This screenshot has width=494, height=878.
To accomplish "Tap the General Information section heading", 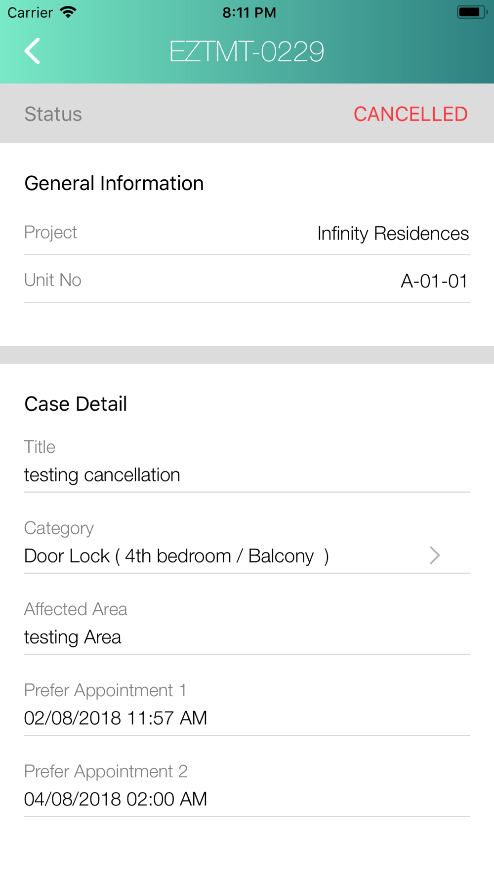I will coord(114,183).
